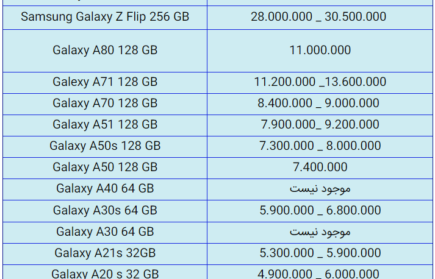Click the 11.000.000 price for Galaxy A80
The width and height of the screenshot is (435, 279).
(320, 50)
